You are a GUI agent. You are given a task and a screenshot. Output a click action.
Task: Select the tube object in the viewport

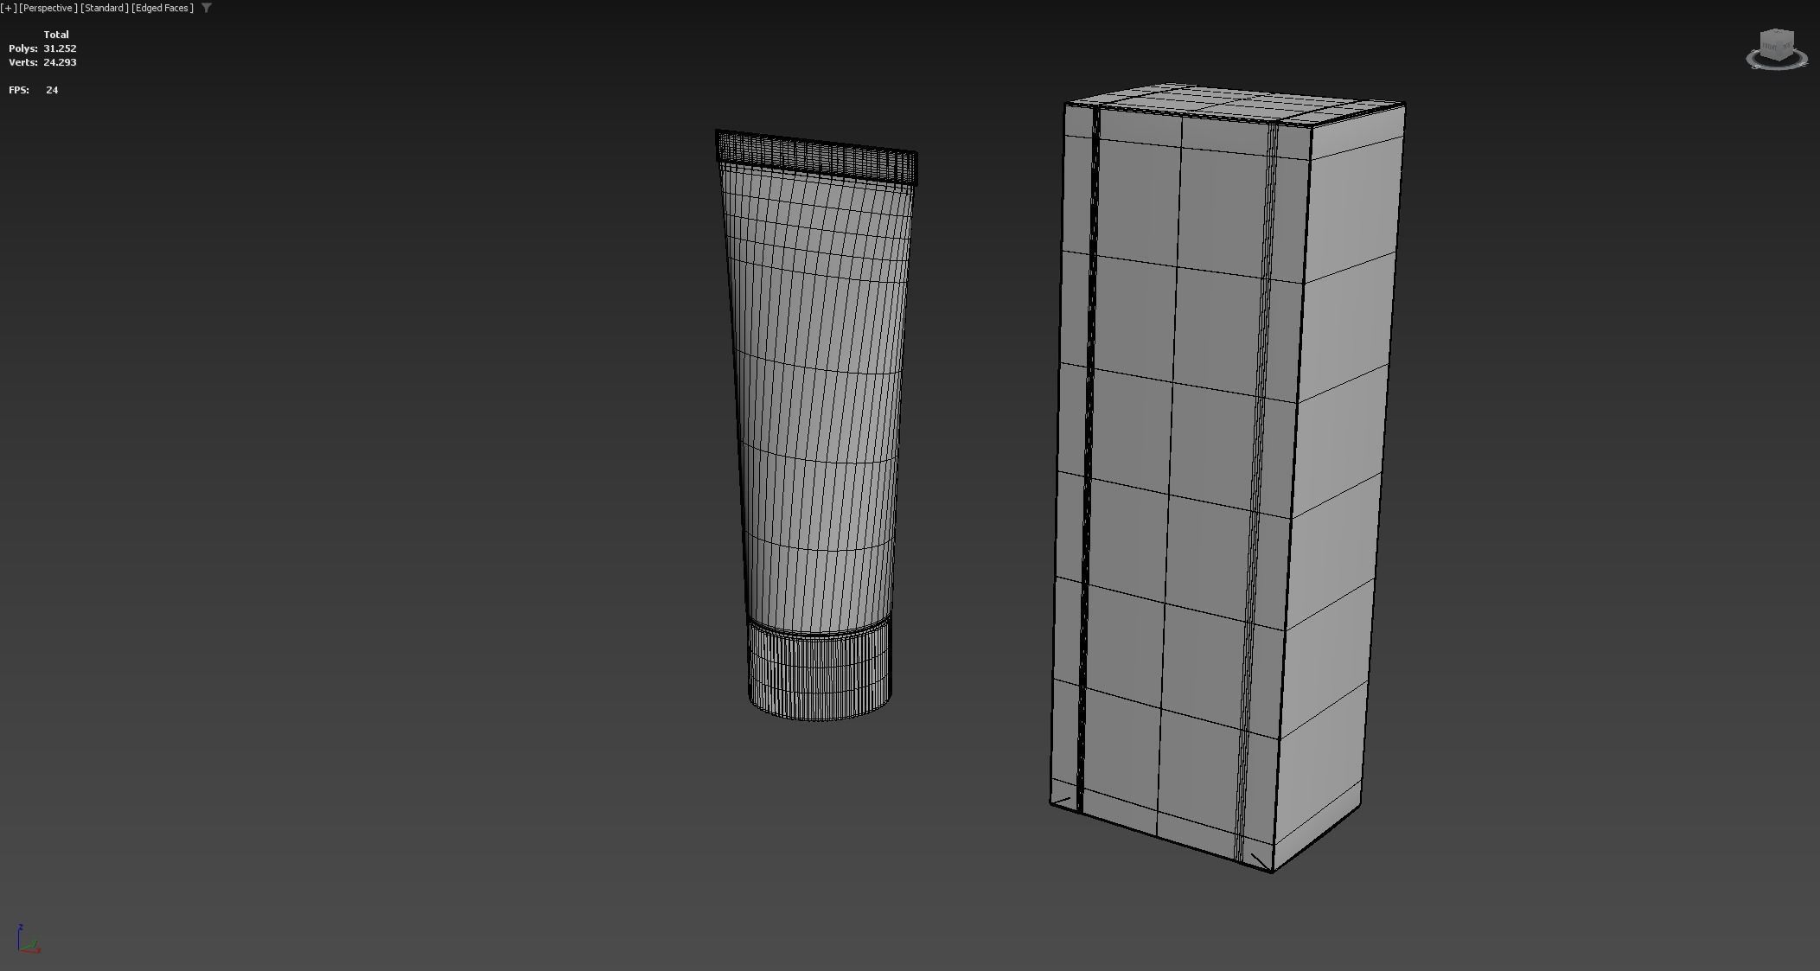pos(817,424)
